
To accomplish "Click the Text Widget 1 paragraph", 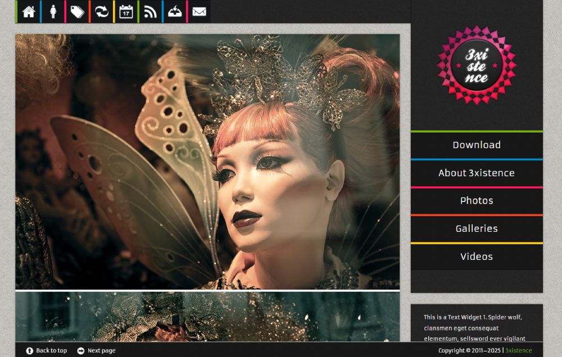I will 475,328.
